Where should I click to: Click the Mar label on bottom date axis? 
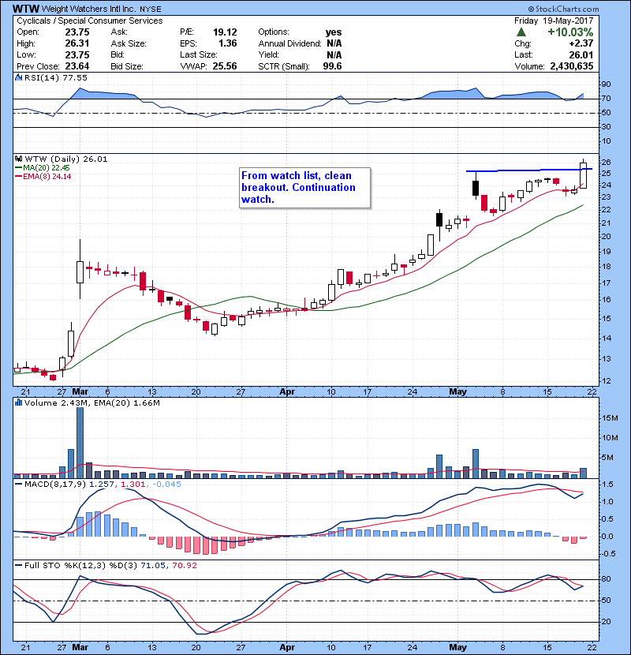(80, 647)
